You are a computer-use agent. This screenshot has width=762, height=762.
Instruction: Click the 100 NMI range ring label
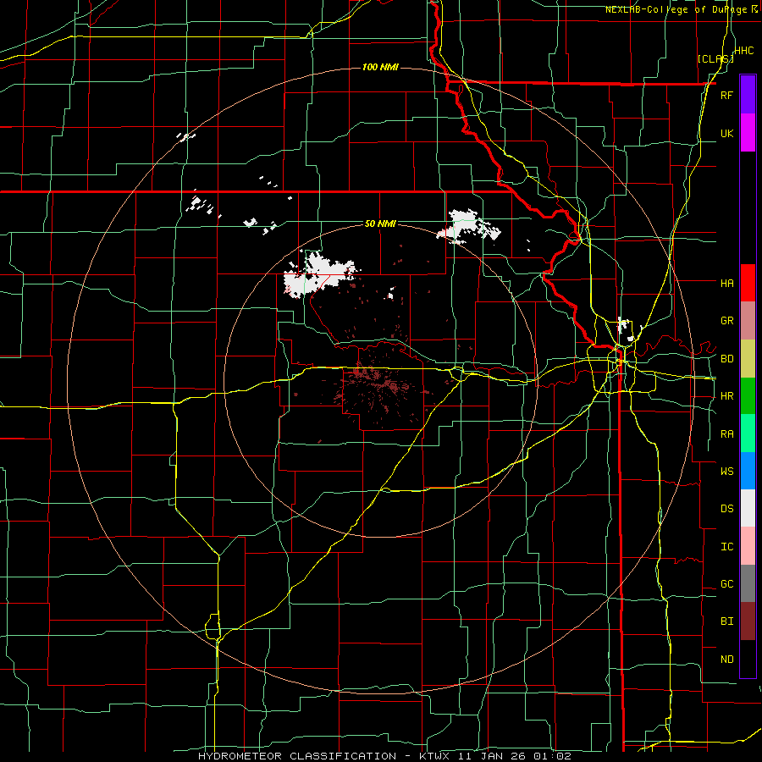[380, 67]
